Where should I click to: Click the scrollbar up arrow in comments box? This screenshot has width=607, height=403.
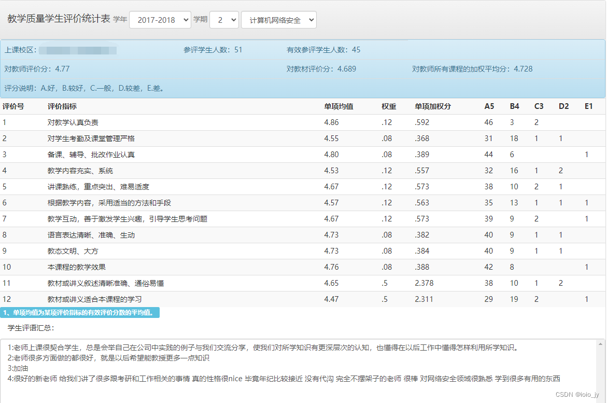pos(600,344)
